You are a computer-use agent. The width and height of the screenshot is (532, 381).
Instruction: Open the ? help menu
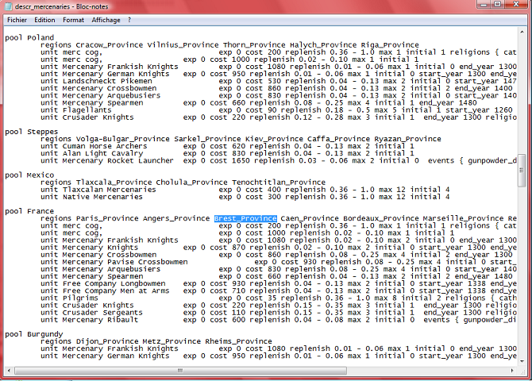click(x=129, y=20)
